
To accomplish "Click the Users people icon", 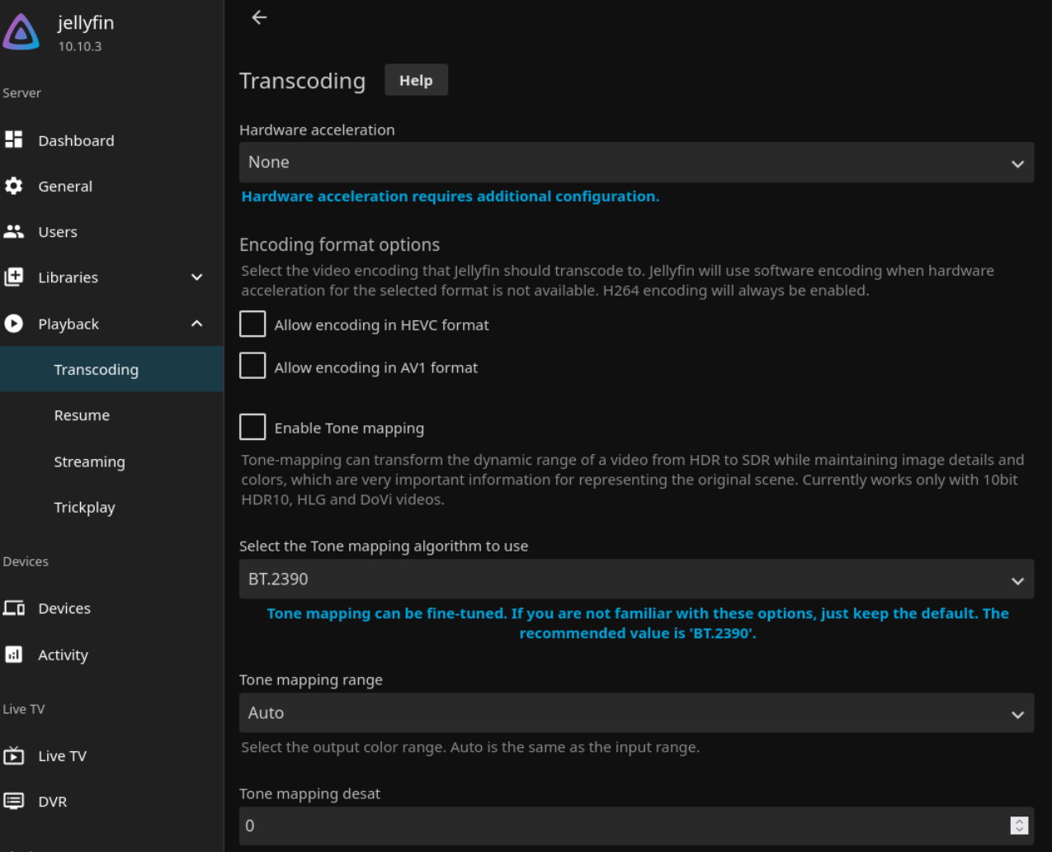I will tap(14, 232).
